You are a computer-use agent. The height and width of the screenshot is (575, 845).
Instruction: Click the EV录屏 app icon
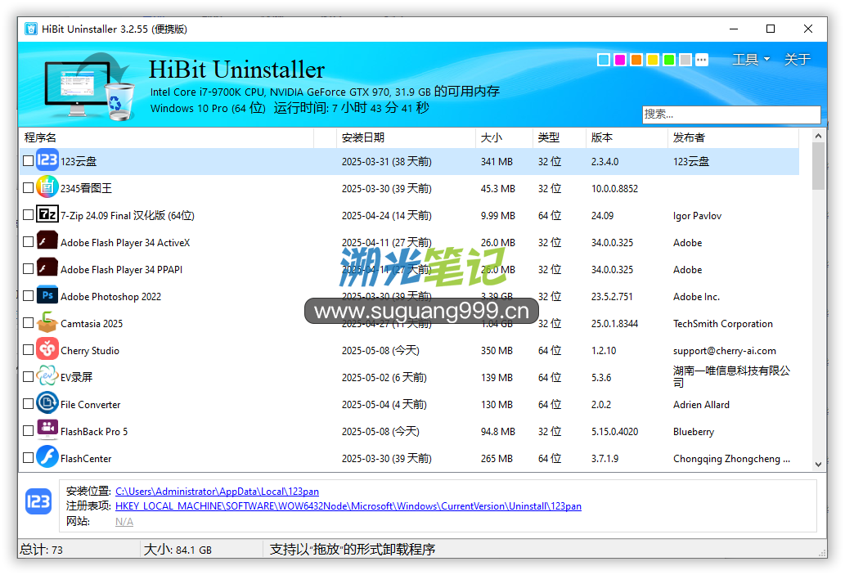pos(47,376)
